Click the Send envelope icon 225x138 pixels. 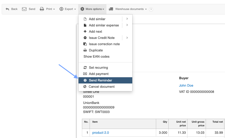tap(24, 9)
